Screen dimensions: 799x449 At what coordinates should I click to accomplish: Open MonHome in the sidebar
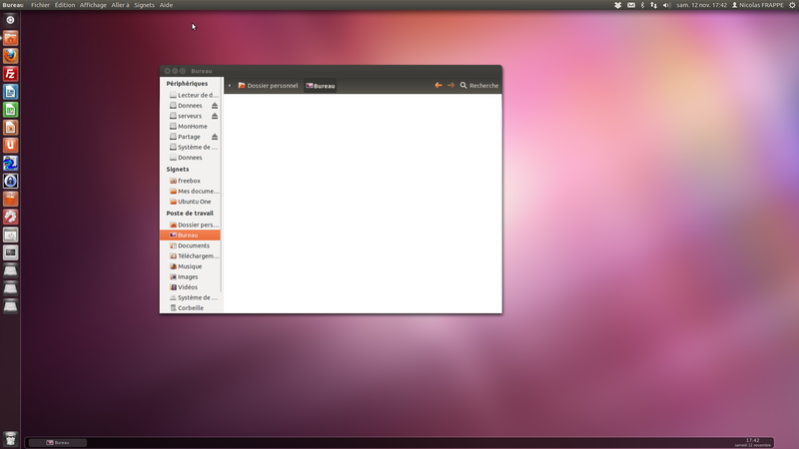pos(190,127)
